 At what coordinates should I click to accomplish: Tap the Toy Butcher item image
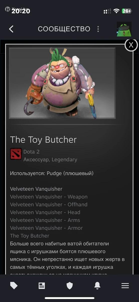click(x=62, y=83)
